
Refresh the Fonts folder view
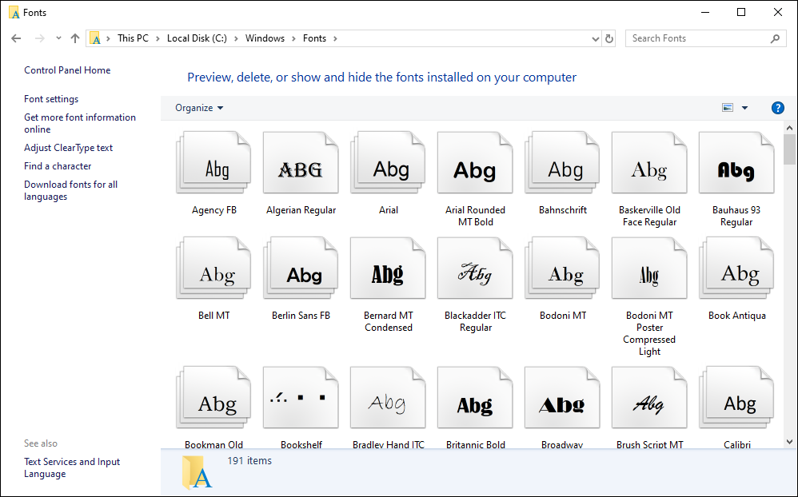609,38
